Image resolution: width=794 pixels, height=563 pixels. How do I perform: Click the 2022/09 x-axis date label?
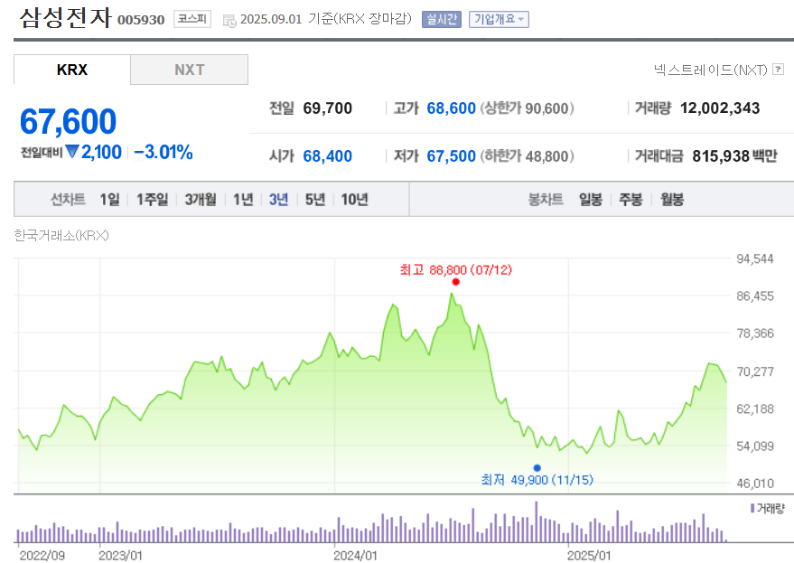[x=42, y=556]
